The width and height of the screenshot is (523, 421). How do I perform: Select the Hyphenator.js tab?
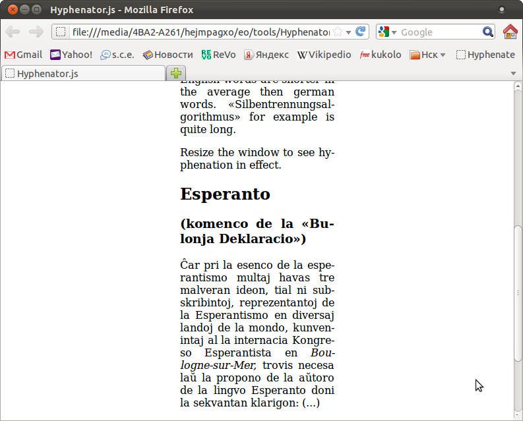82,73
